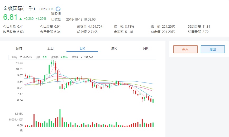Click the tall red volume bar at left
229x137 pixels.
pos(34,120)
